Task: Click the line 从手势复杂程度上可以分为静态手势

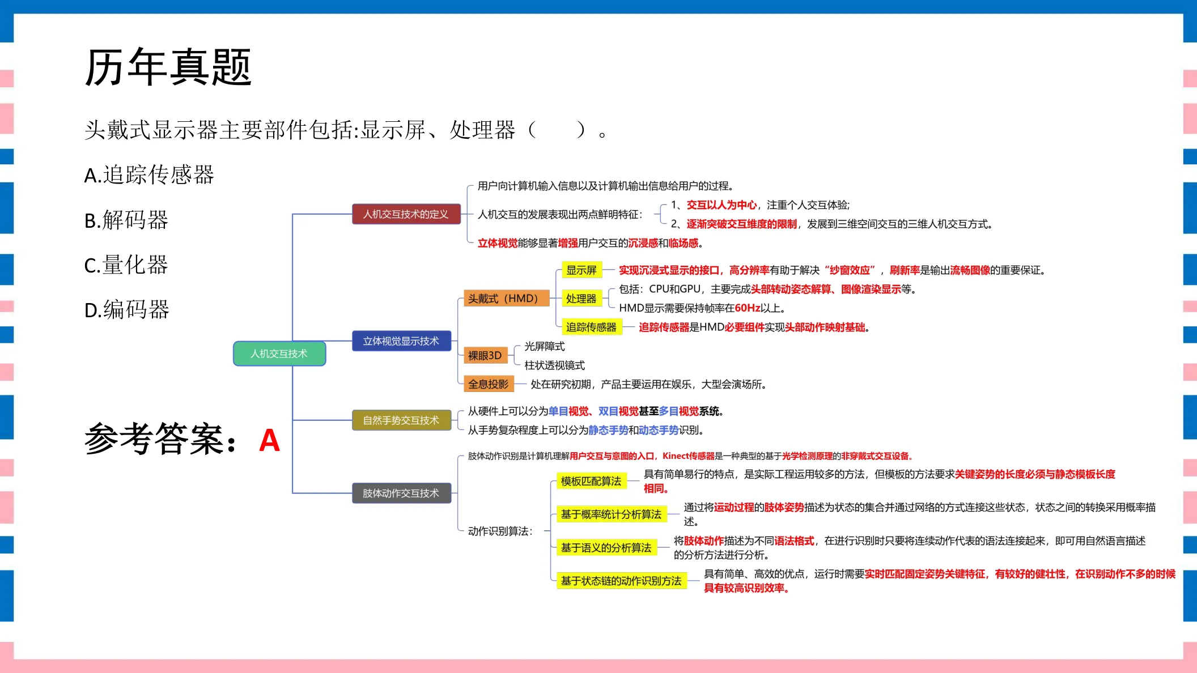Action: click(x=586, y=431)
